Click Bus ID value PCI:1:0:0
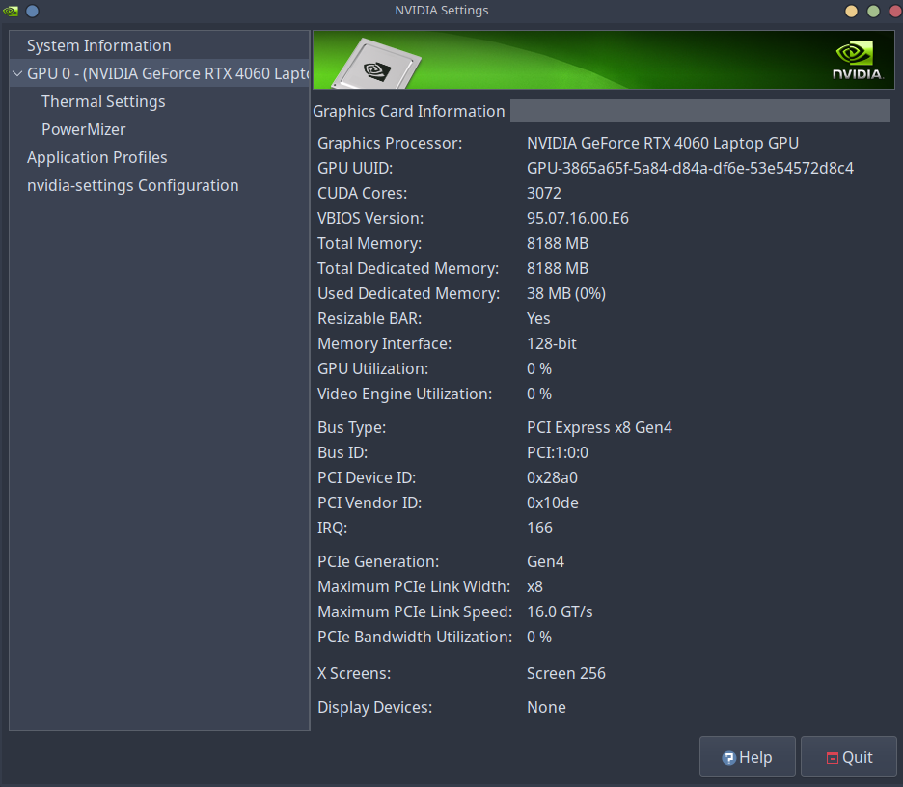The width and height of the screenshot is (903, 787). 558,452
